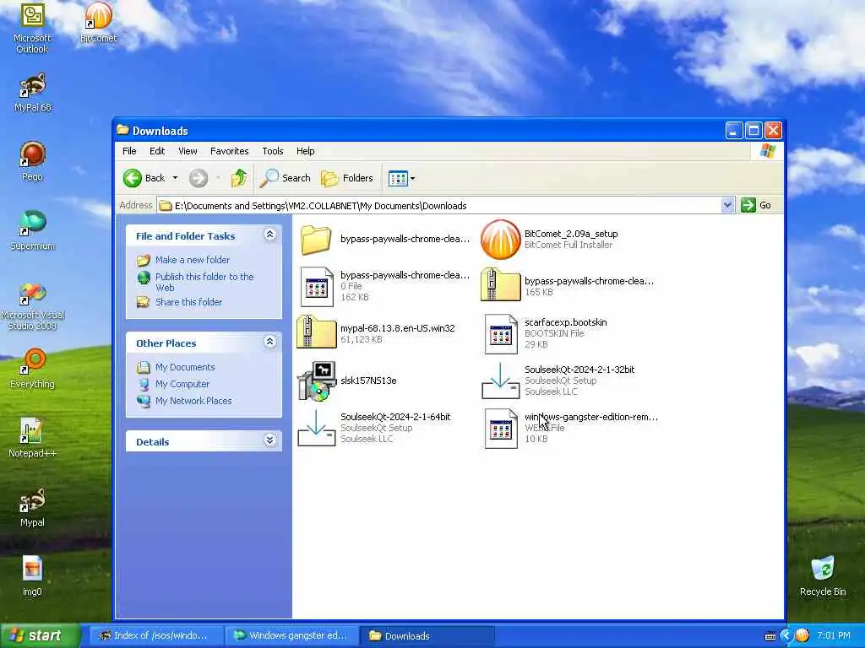
Task: Open the Favorites menu
Action: click(x=230, y=151)
